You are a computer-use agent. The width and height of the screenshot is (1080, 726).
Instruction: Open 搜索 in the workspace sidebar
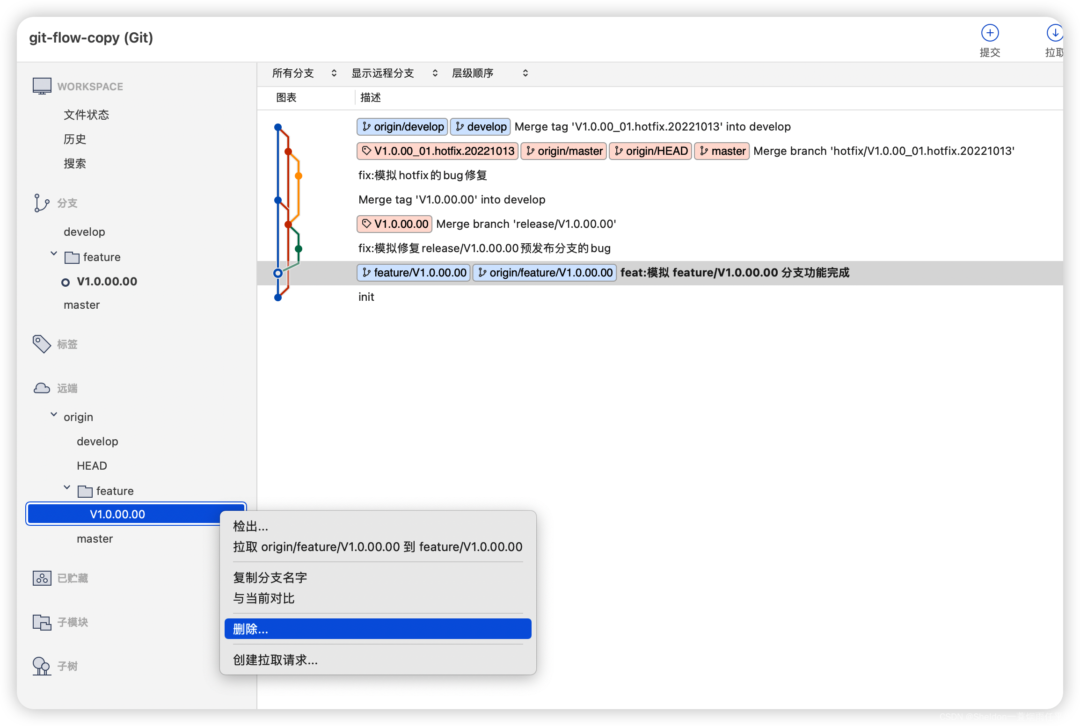point(75,164)
